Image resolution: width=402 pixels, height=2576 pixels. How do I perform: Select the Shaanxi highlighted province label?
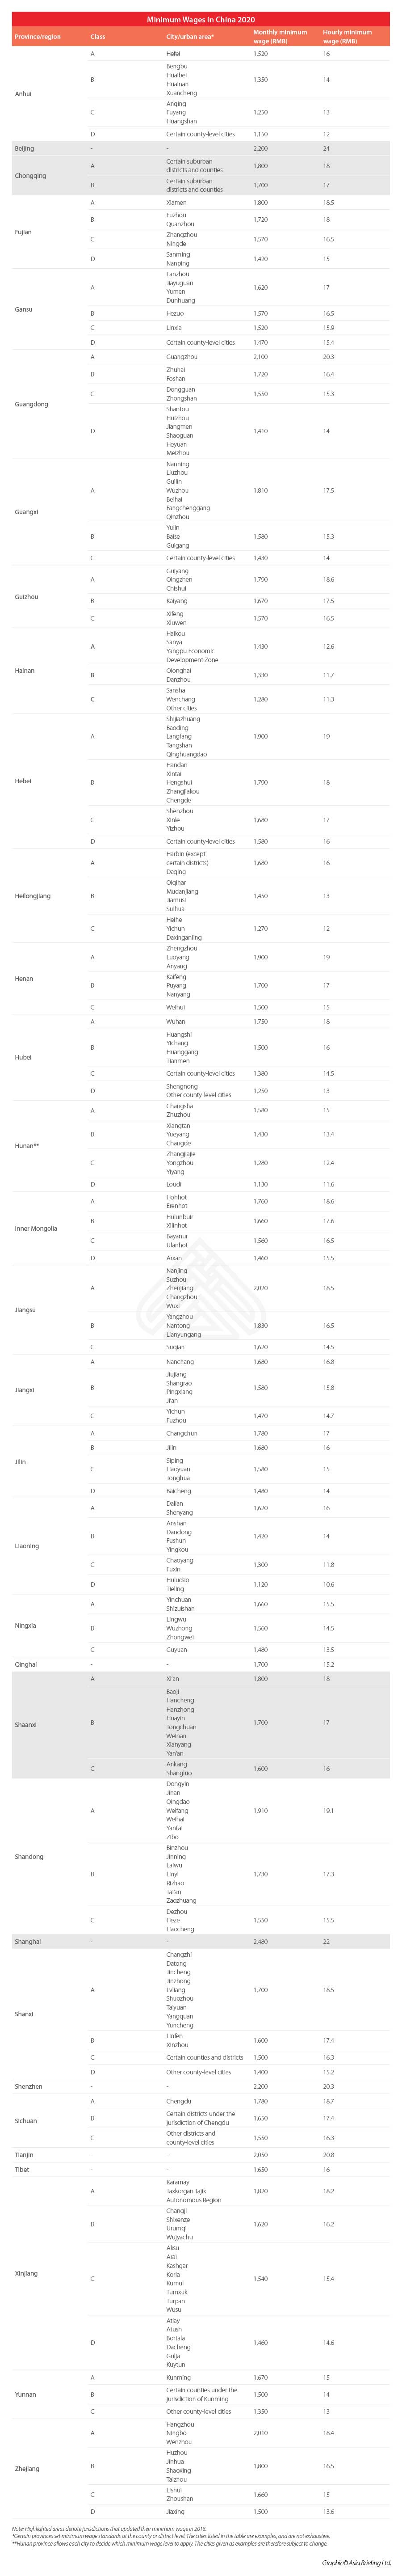[26, 1724]
